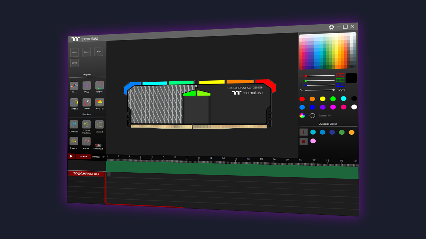Choose the navy custom color
The height and width of the screenshot is (239, 426).
[332, 132]
